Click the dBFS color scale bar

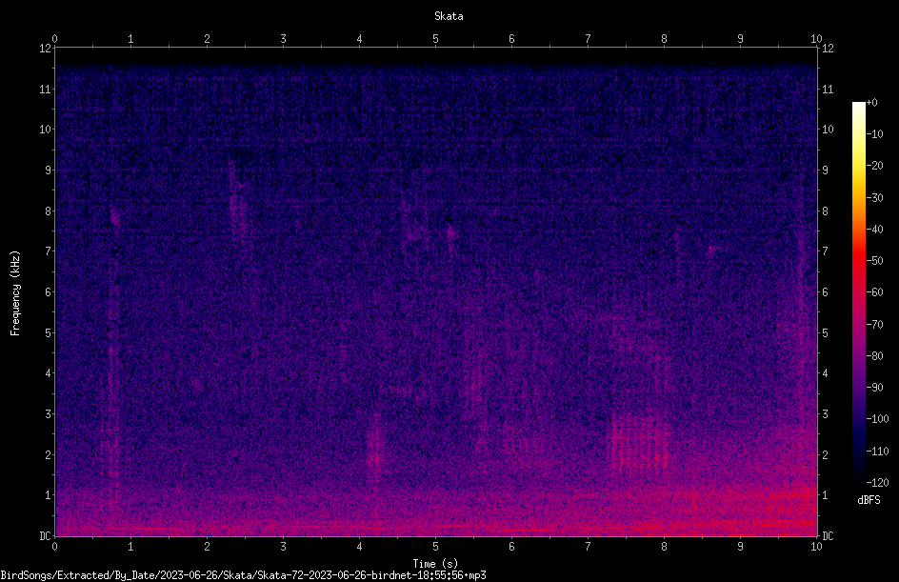tap(858, 292)
